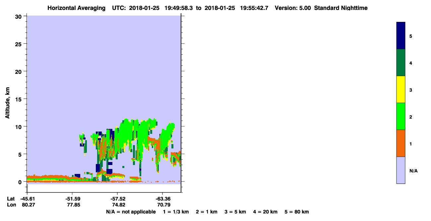The height and width of the screenshot is (221, 431).
Task: Click the bright green colorbar segment labeled 2
Action: (x=401, y=116)
